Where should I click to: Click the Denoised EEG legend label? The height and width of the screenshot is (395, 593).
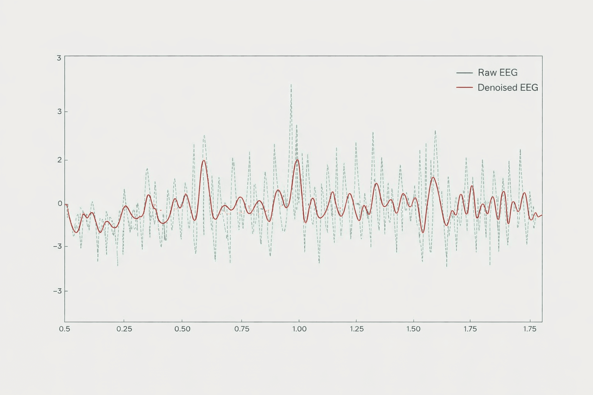click(x=507, y=88)
